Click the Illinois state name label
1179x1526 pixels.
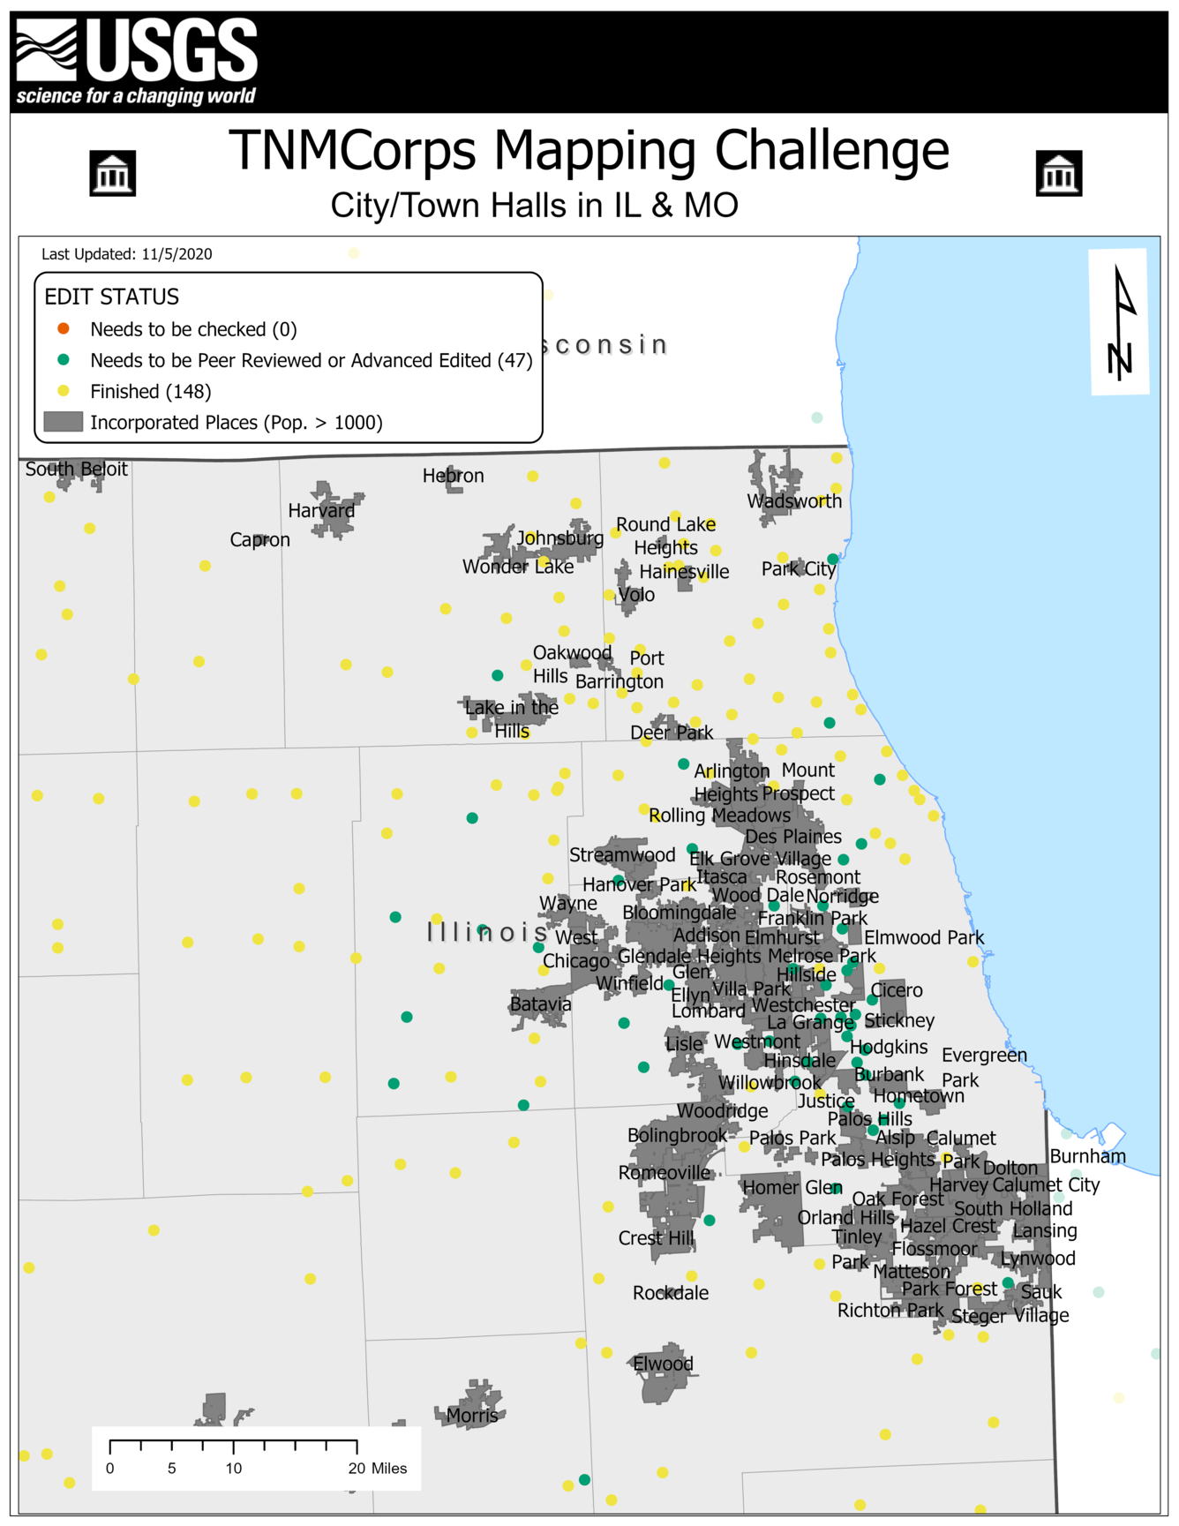click(x=489, y=932)
